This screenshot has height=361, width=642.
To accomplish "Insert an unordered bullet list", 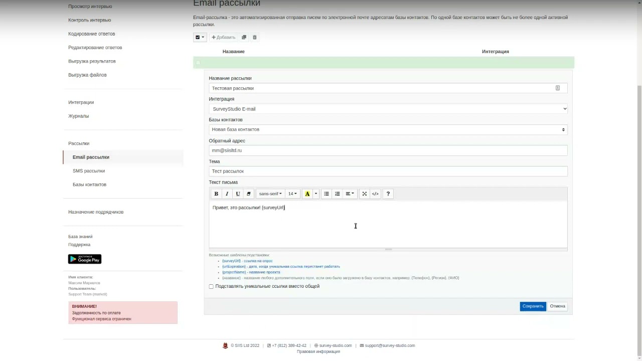I will (327, 194).
